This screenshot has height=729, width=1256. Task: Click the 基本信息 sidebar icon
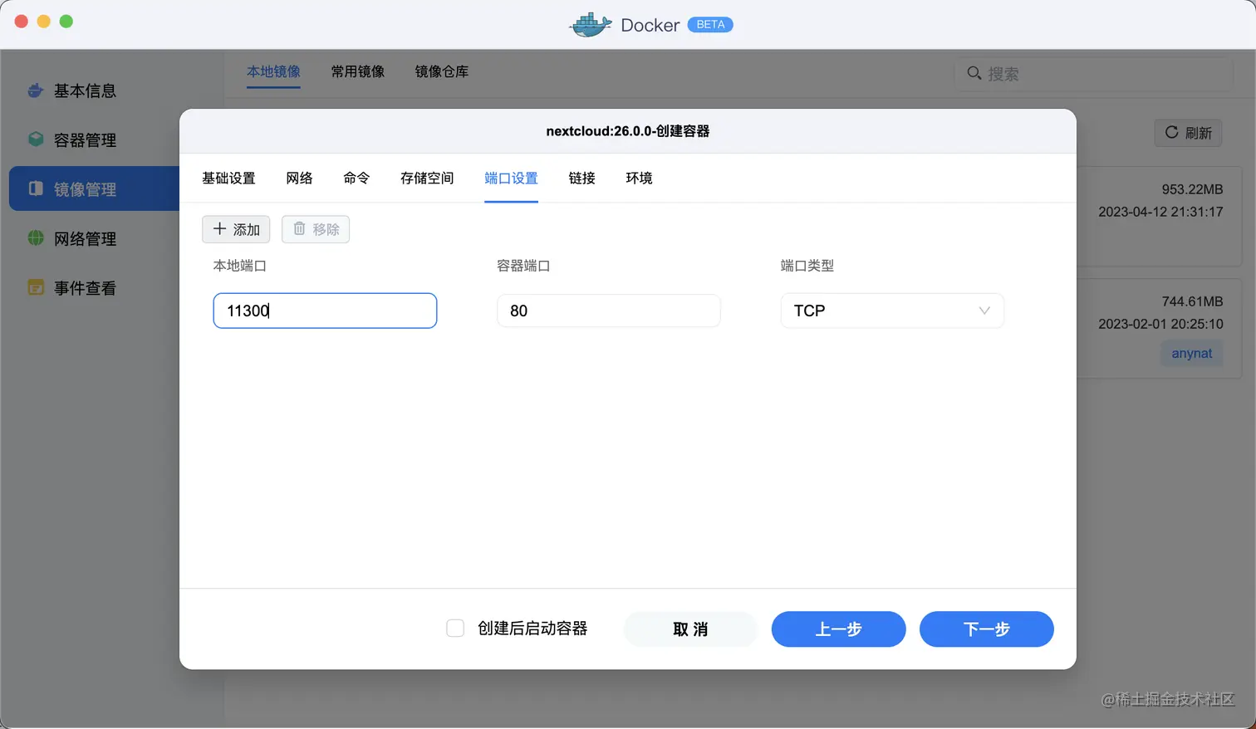36,91
